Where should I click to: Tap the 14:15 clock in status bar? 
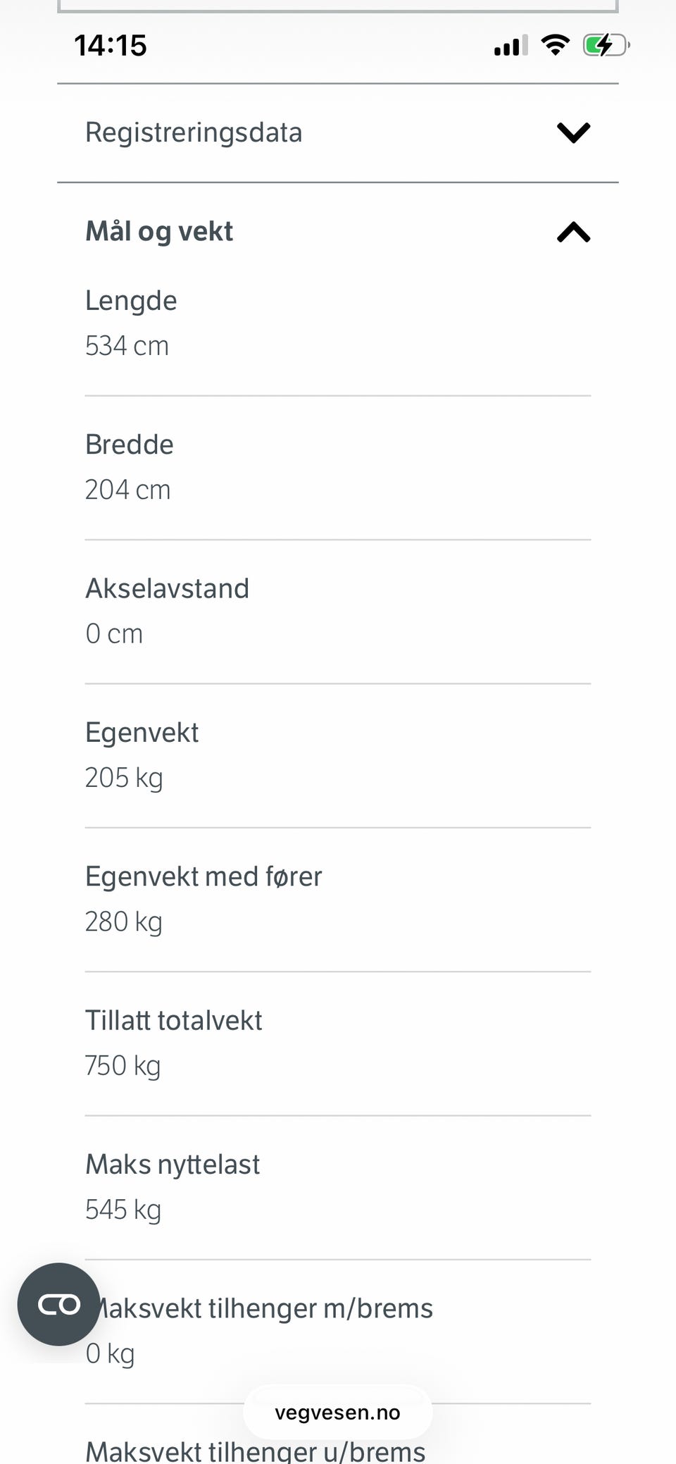click(111, 46)
